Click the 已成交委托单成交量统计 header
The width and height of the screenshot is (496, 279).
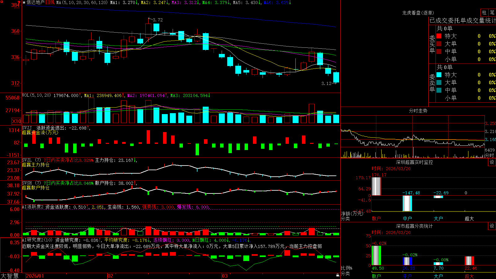(463, 20)
